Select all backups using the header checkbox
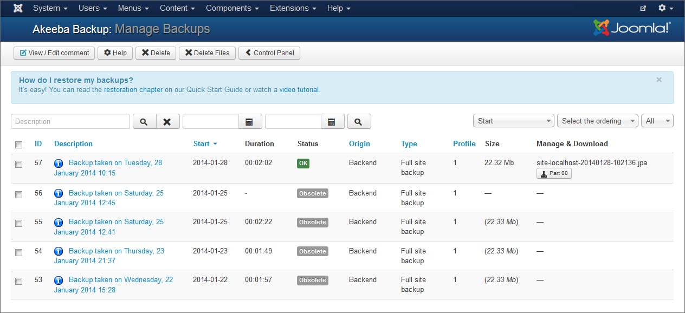Image resolution: width=685 pixels, height=313 pixels. 18,144
